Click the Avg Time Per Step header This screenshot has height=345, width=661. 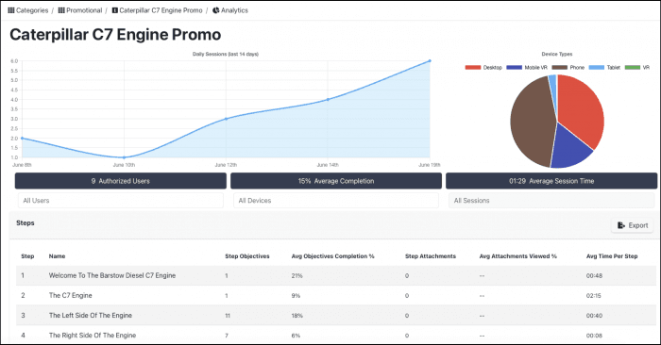[x=612, y=256]
